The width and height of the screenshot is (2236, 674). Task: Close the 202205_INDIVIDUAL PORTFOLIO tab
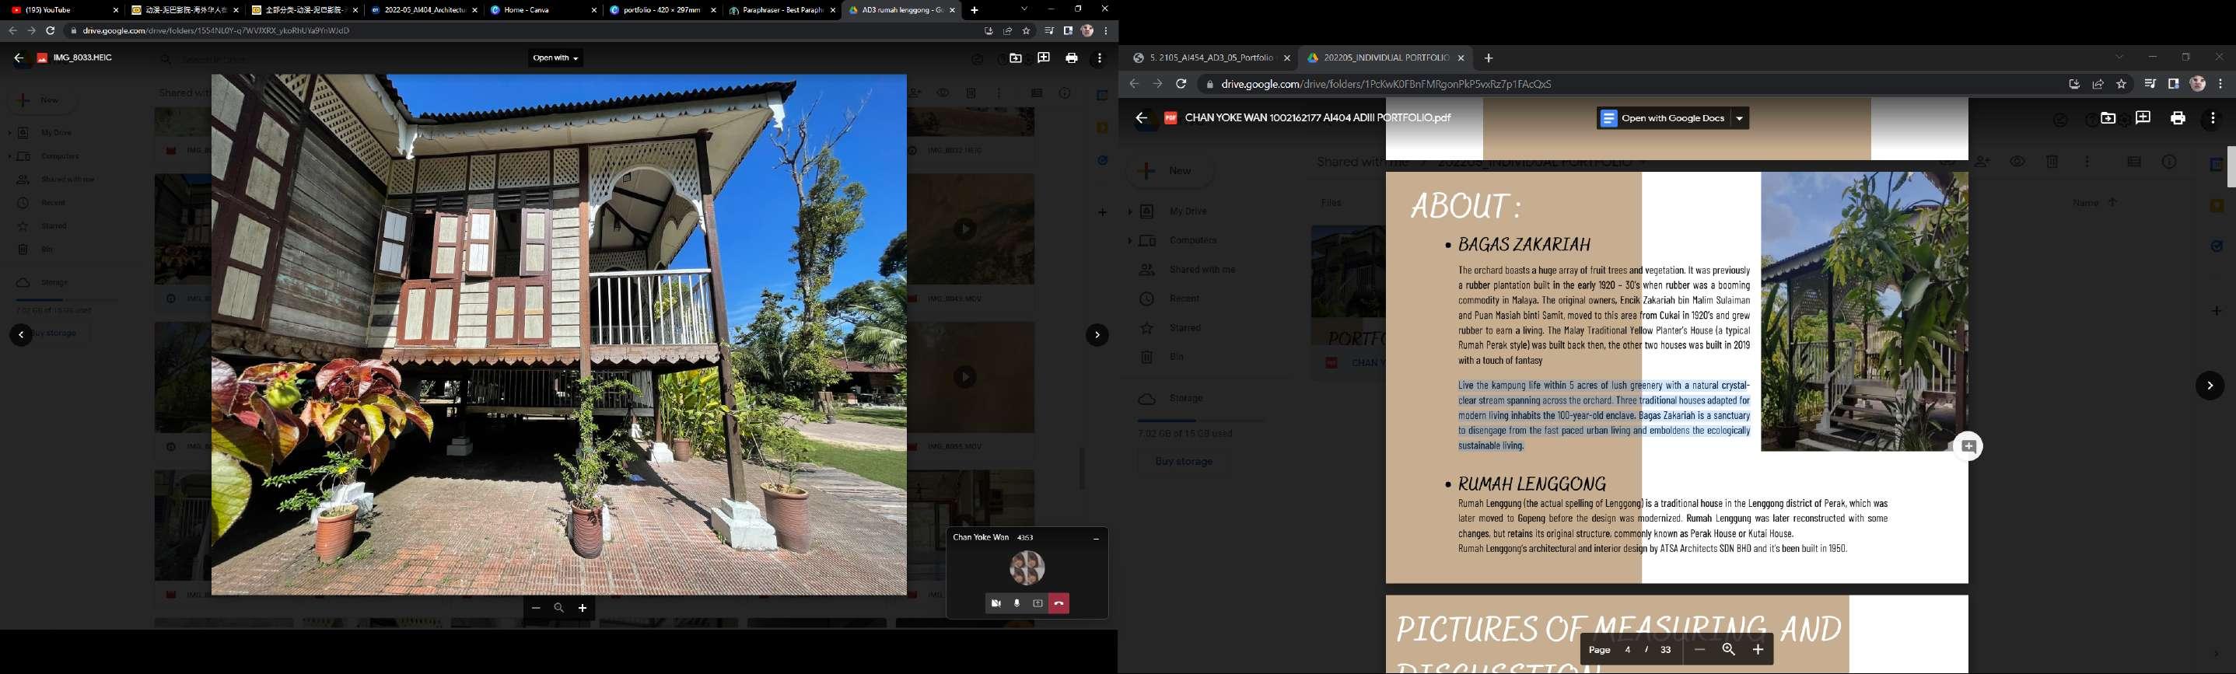(x=1461, y=58)
